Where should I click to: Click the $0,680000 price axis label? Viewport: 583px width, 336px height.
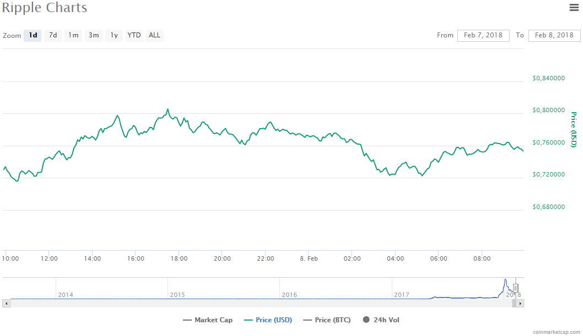pyautogui.click(x=549, y=207)
